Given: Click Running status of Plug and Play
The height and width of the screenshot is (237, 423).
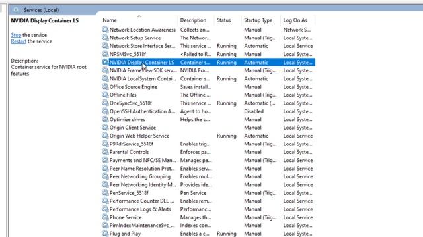Looking at the screenshot, I should click(226, 234).
